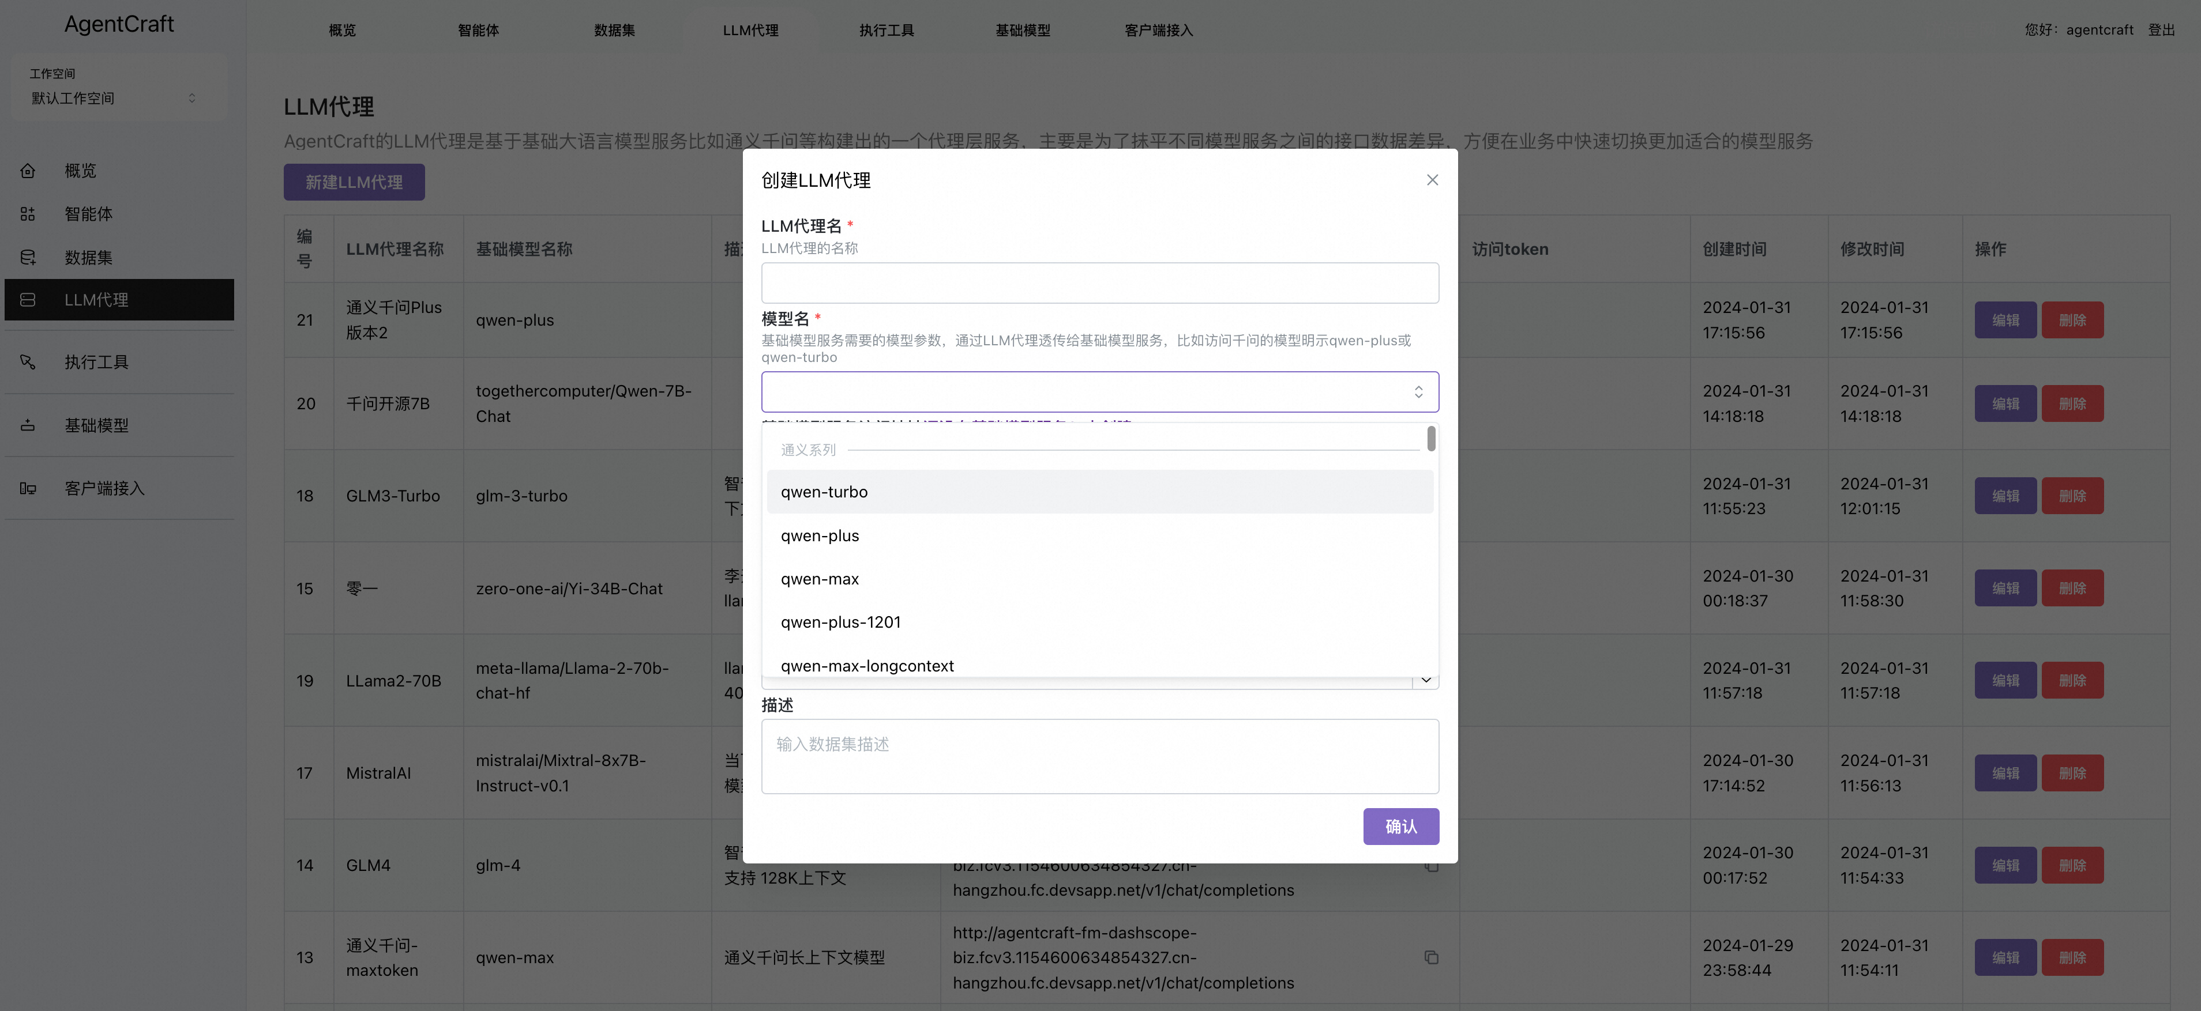This screenshot has height=1011, width=2201.
Task: Open the 模型名 combo box
Action: click(x=1100, y=392)
